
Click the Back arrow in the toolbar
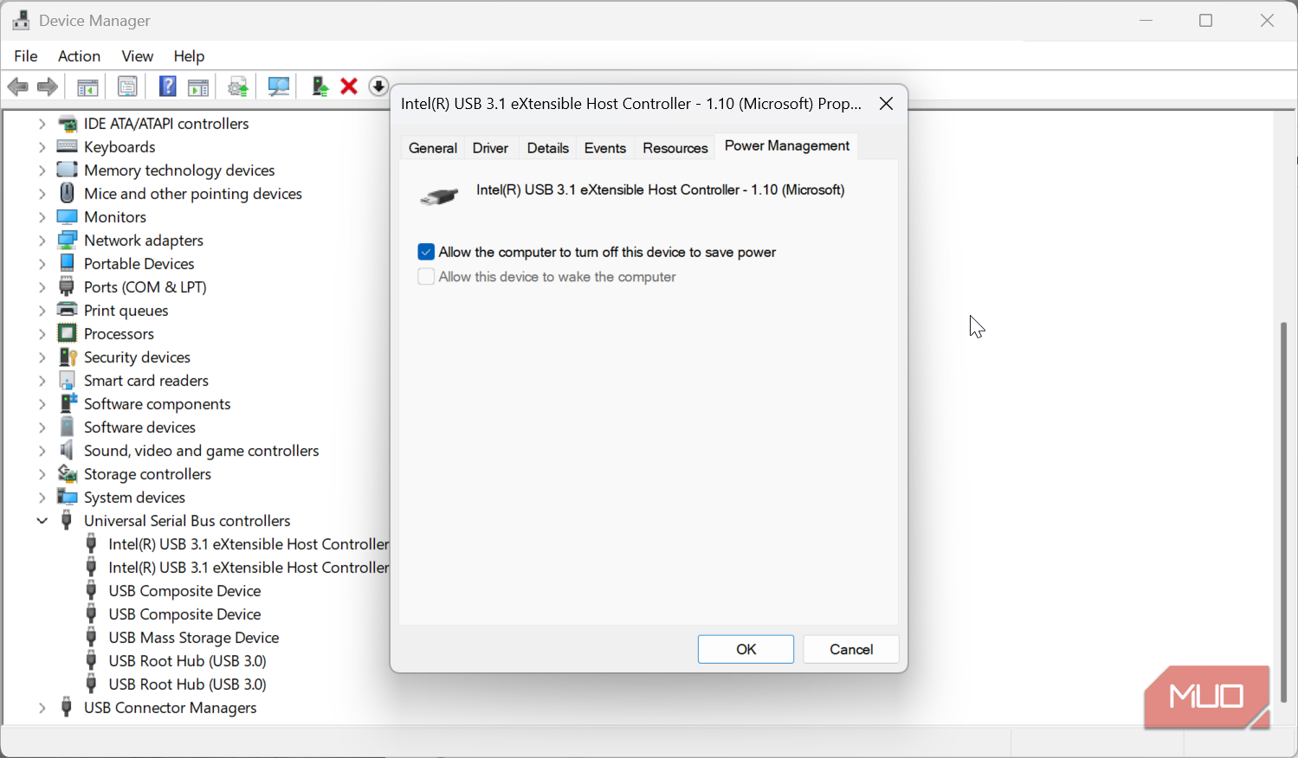pos(17,87)
